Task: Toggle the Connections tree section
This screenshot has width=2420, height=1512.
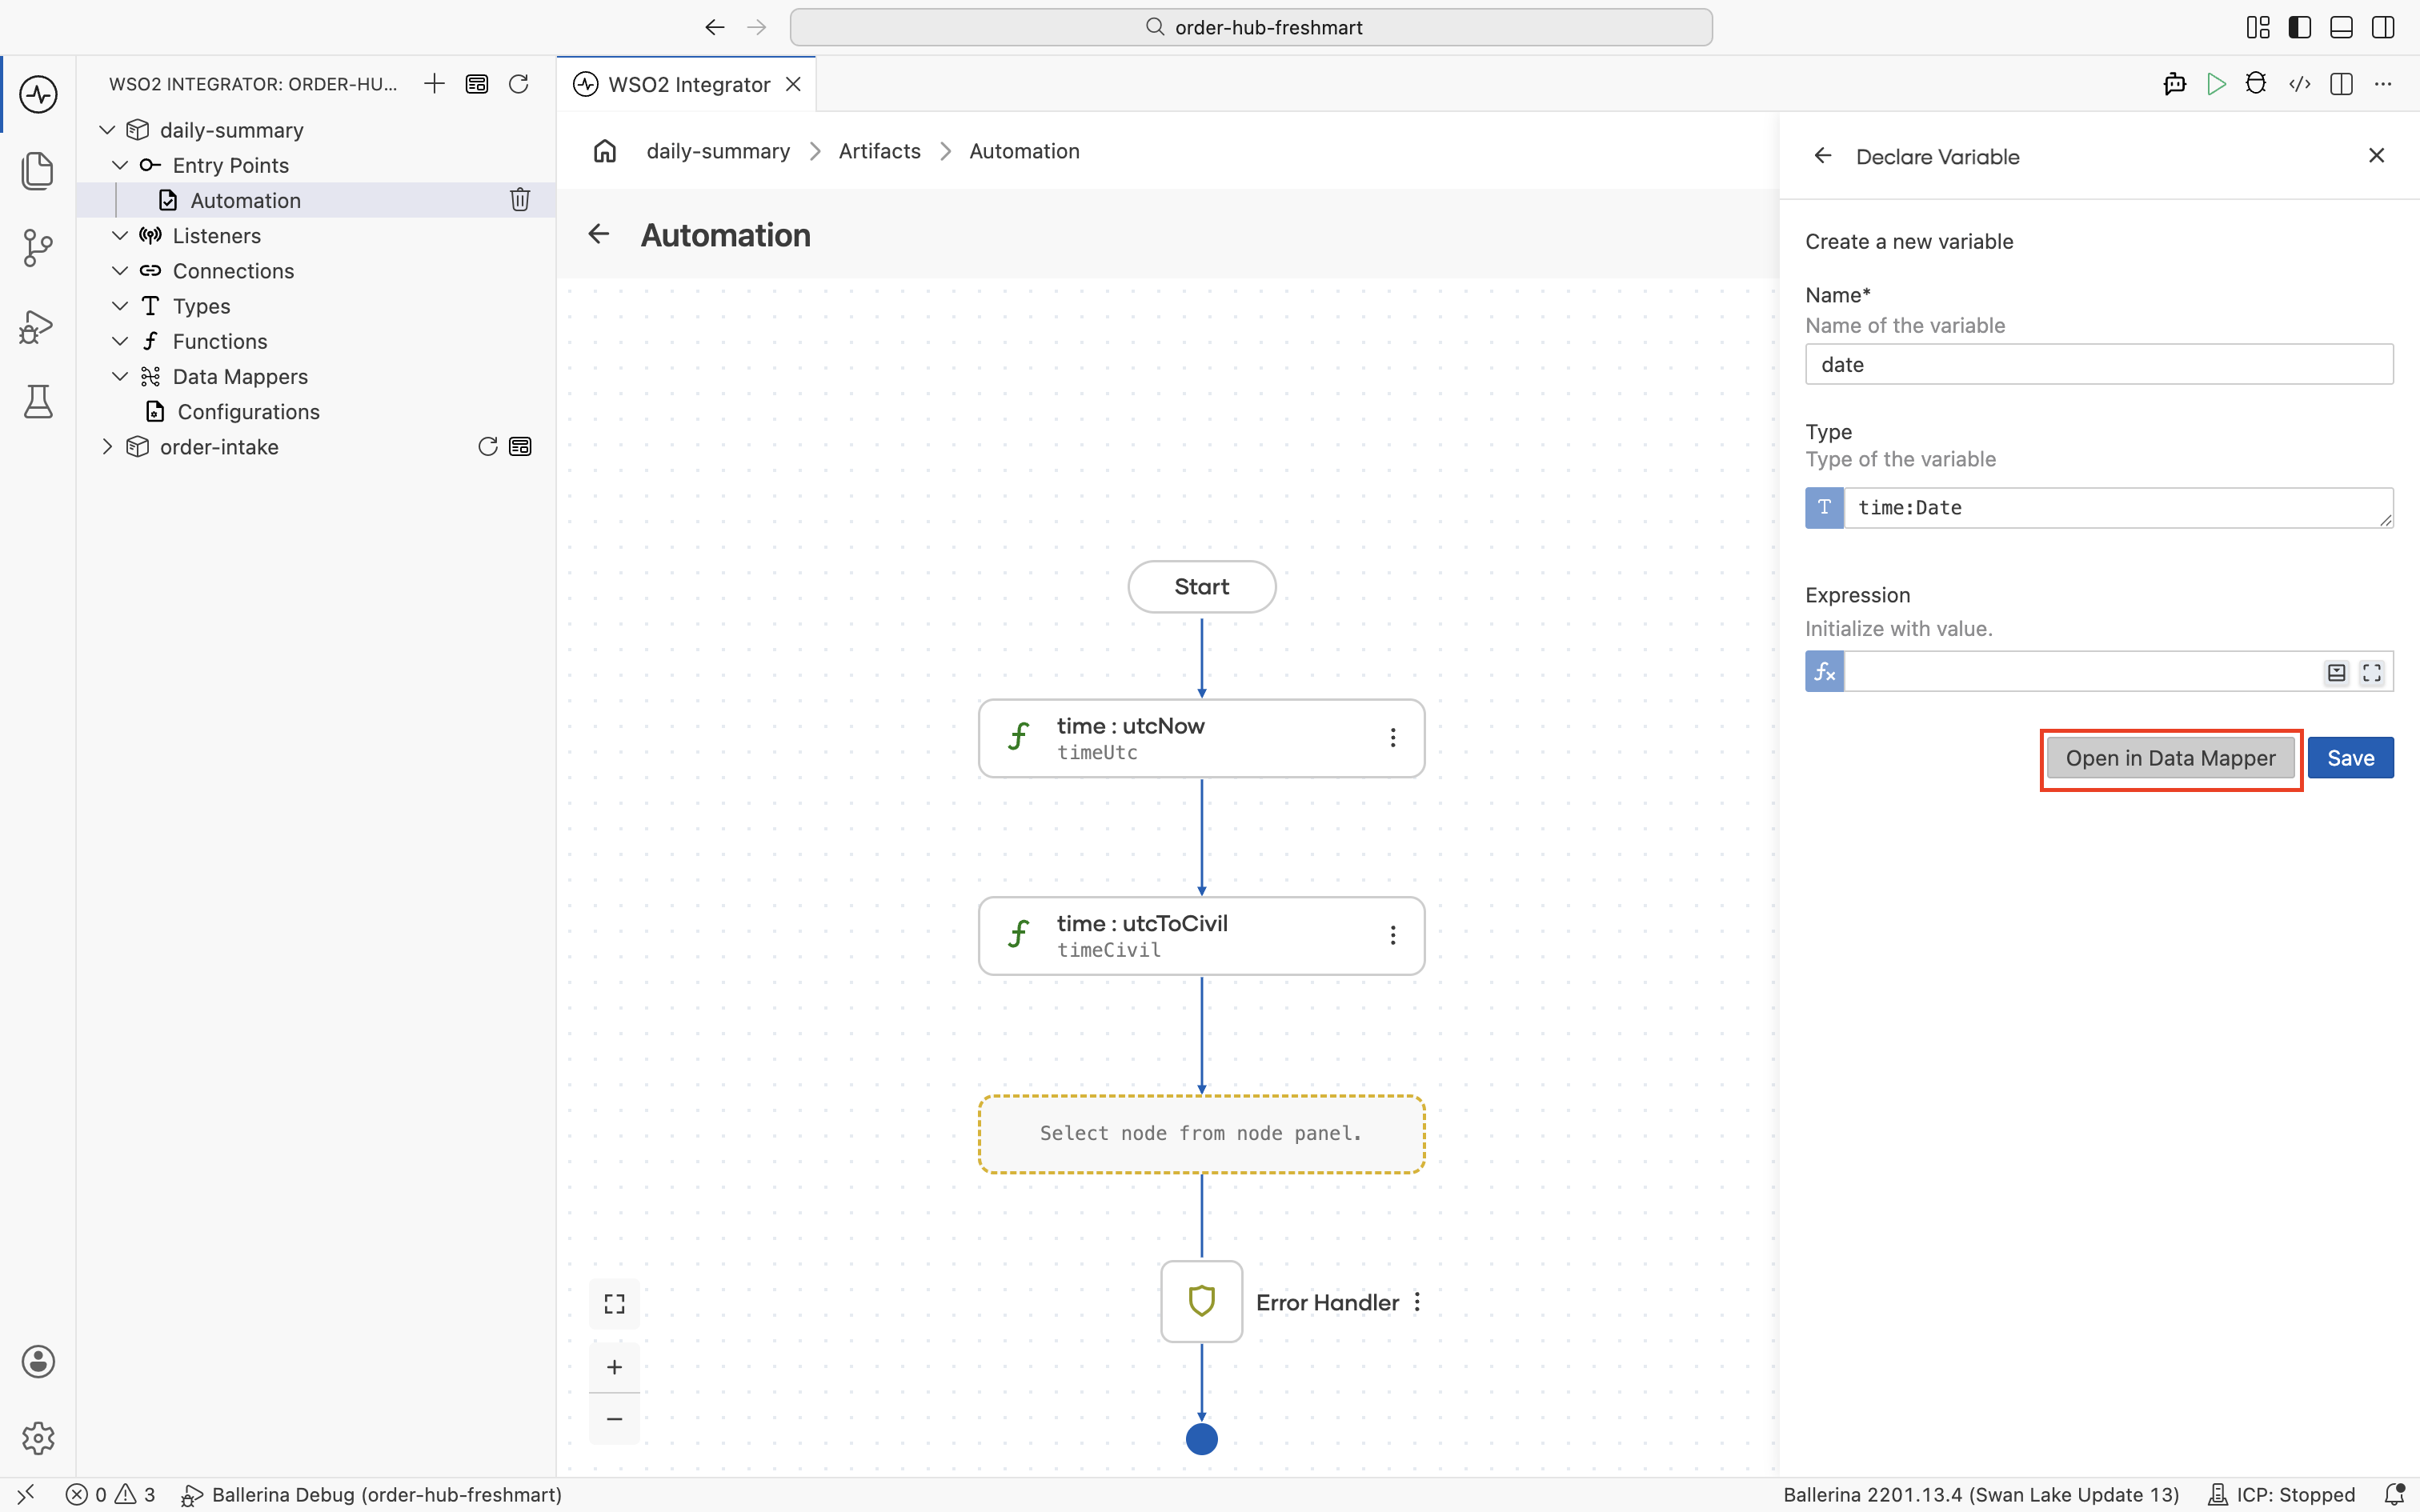Action: pyautogui.click(x=120, y=271)
